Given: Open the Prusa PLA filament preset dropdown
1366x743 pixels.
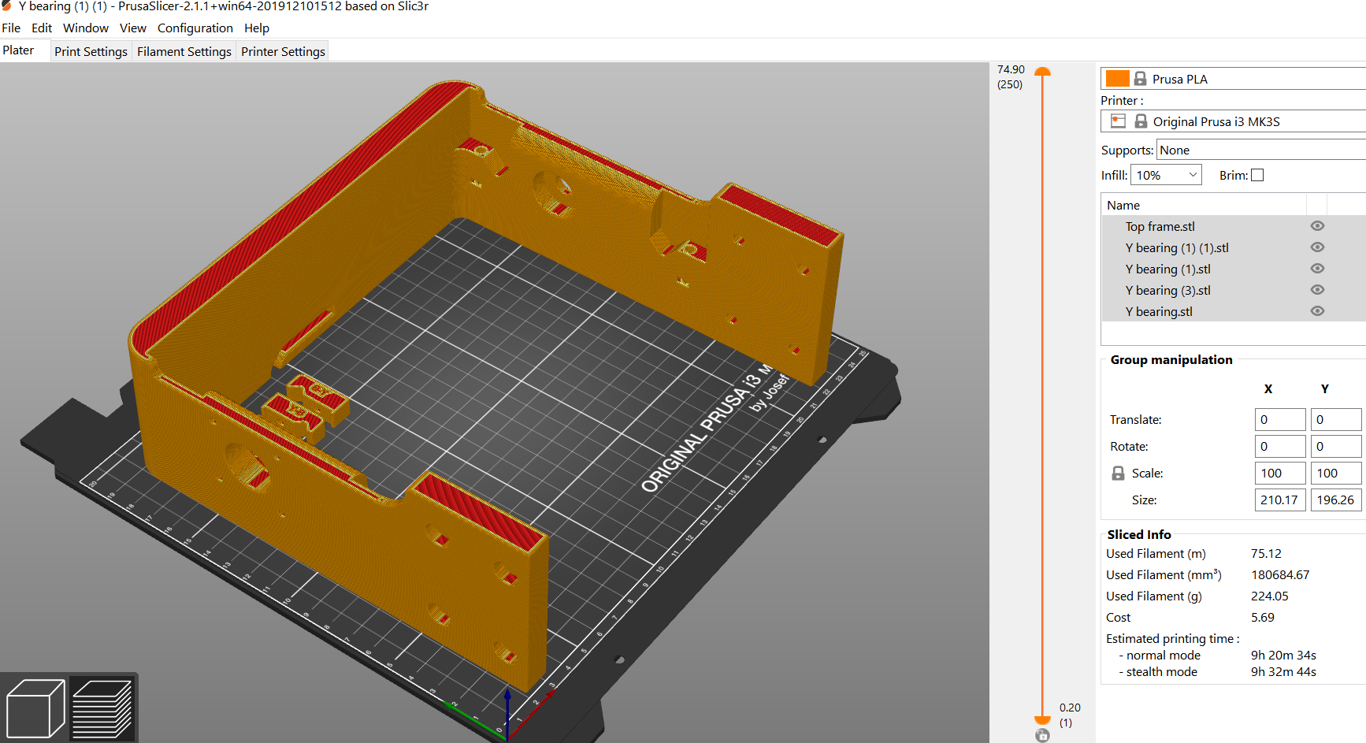Looking at the screenshot, I should [x=1234, y=79].
